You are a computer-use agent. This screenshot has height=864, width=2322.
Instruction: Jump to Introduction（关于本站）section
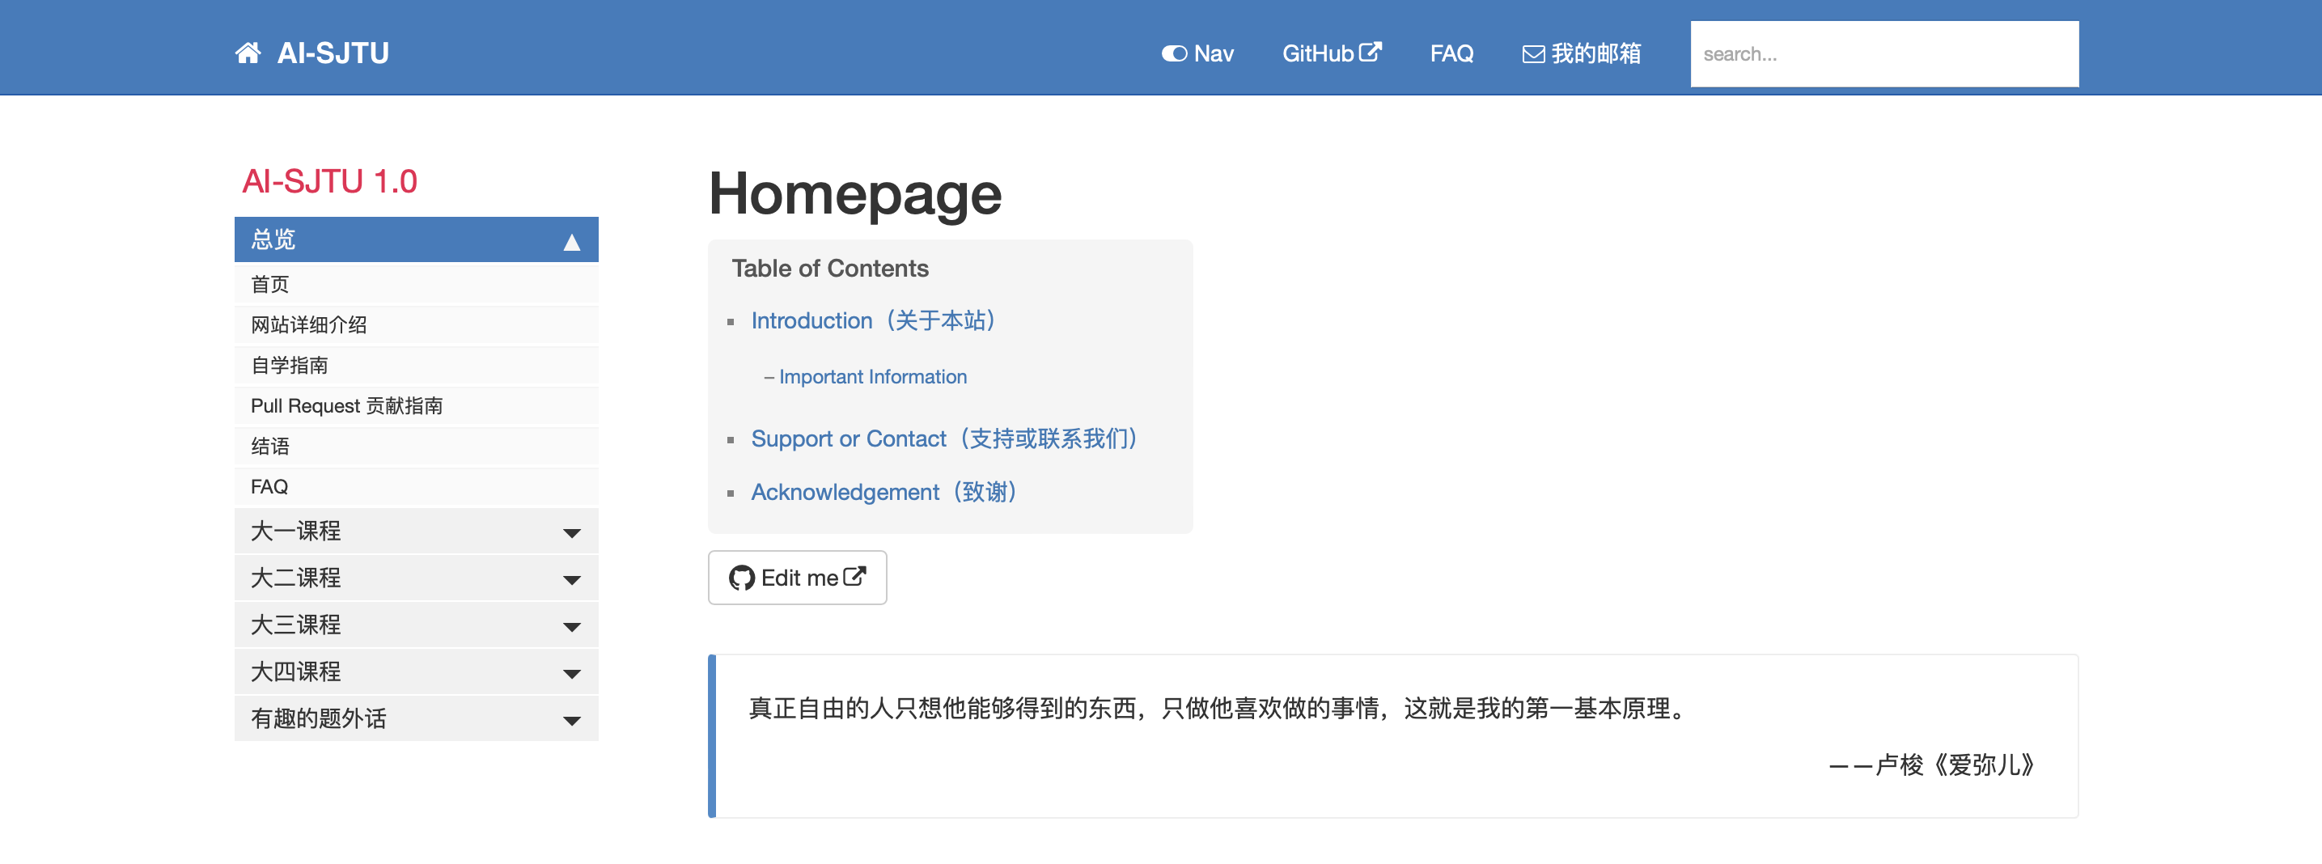tap(872, 320)
